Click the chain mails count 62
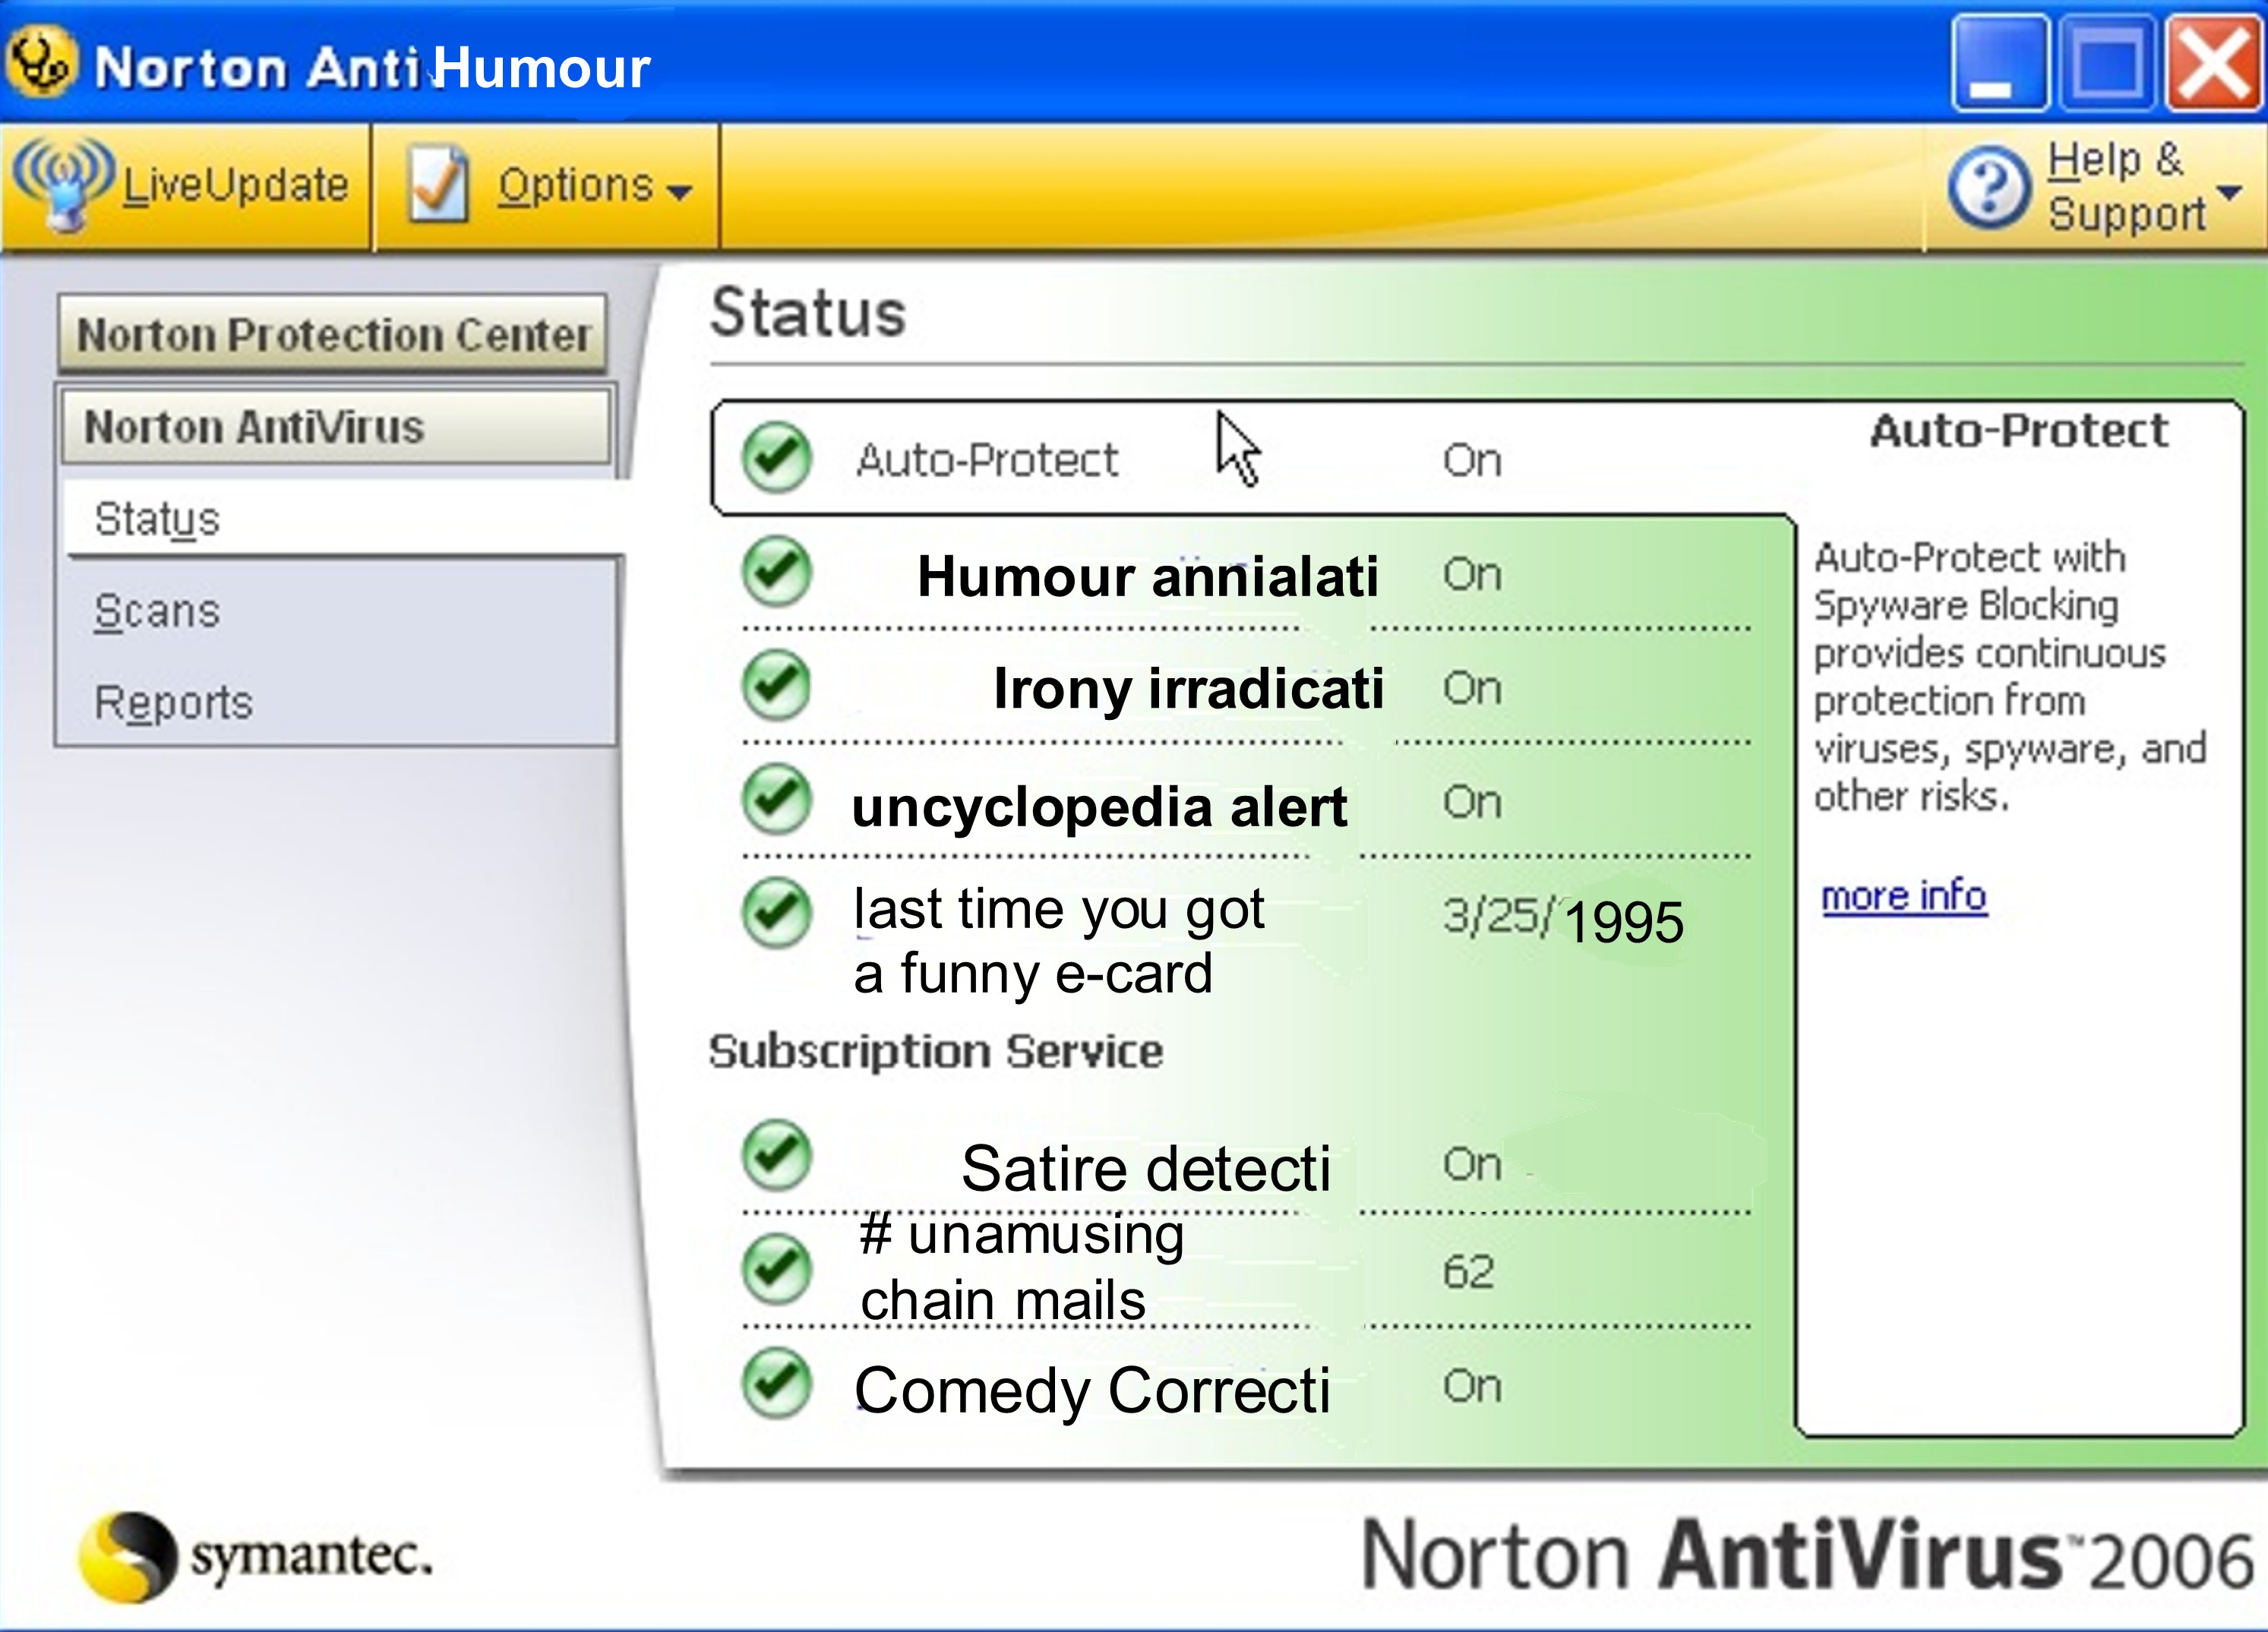The image size is (2268, 1632). pyautogui.click(x=1468, y=1272)
